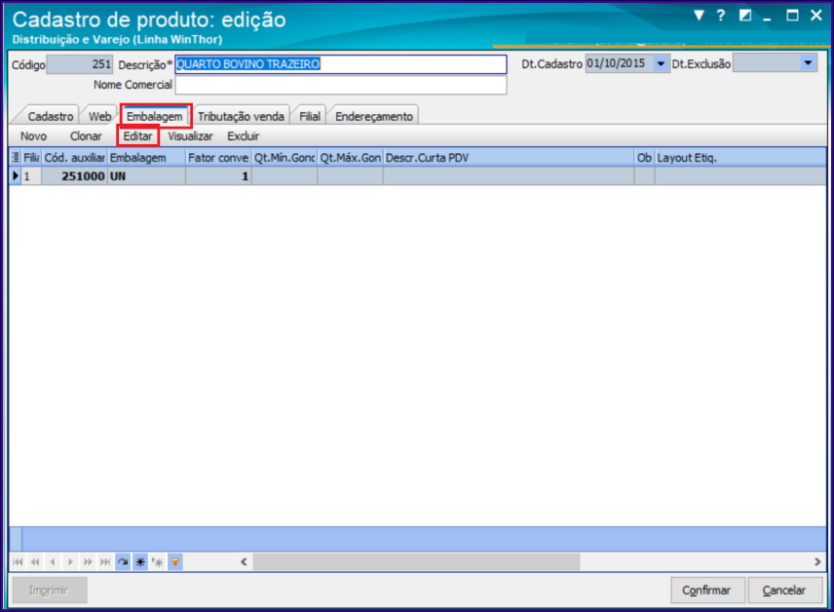The image size is (834, 612).
Task: Click the empty Dt.Exclusão date field
Action: point(767,64)
